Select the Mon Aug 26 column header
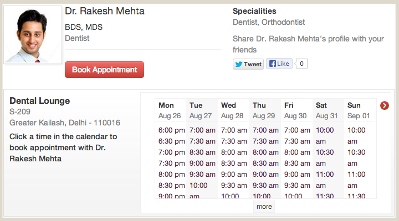399x221 pixels. [x=171, y=110]
